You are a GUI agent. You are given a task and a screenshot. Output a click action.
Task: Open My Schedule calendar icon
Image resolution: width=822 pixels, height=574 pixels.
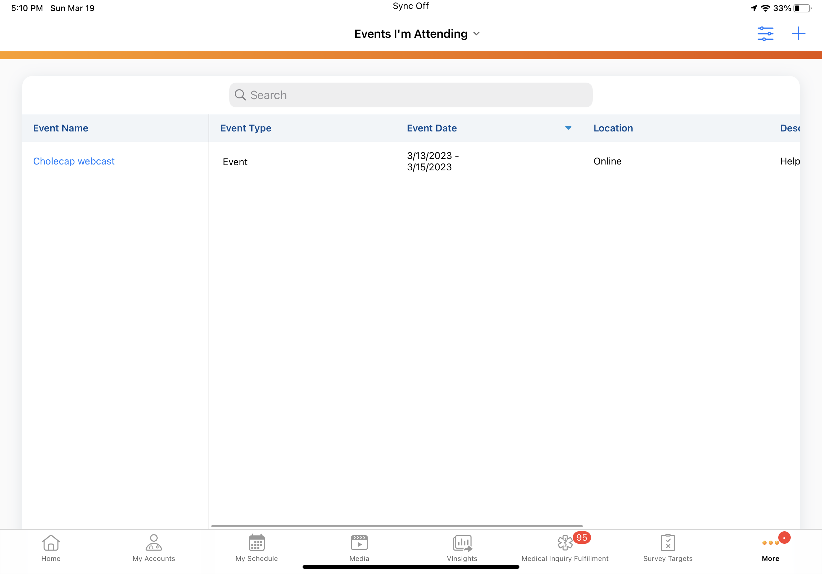(x=256, y=542)
